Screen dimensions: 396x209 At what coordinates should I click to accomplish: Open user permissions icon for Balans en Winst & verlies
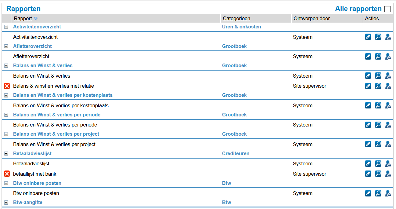point(388,76)
